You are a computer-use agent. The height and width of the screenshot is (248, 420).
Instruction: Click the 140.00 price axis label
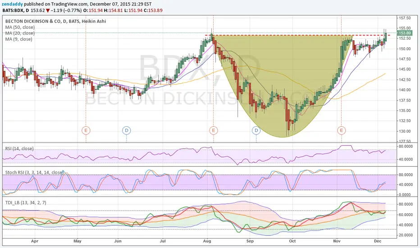point(405,90)
